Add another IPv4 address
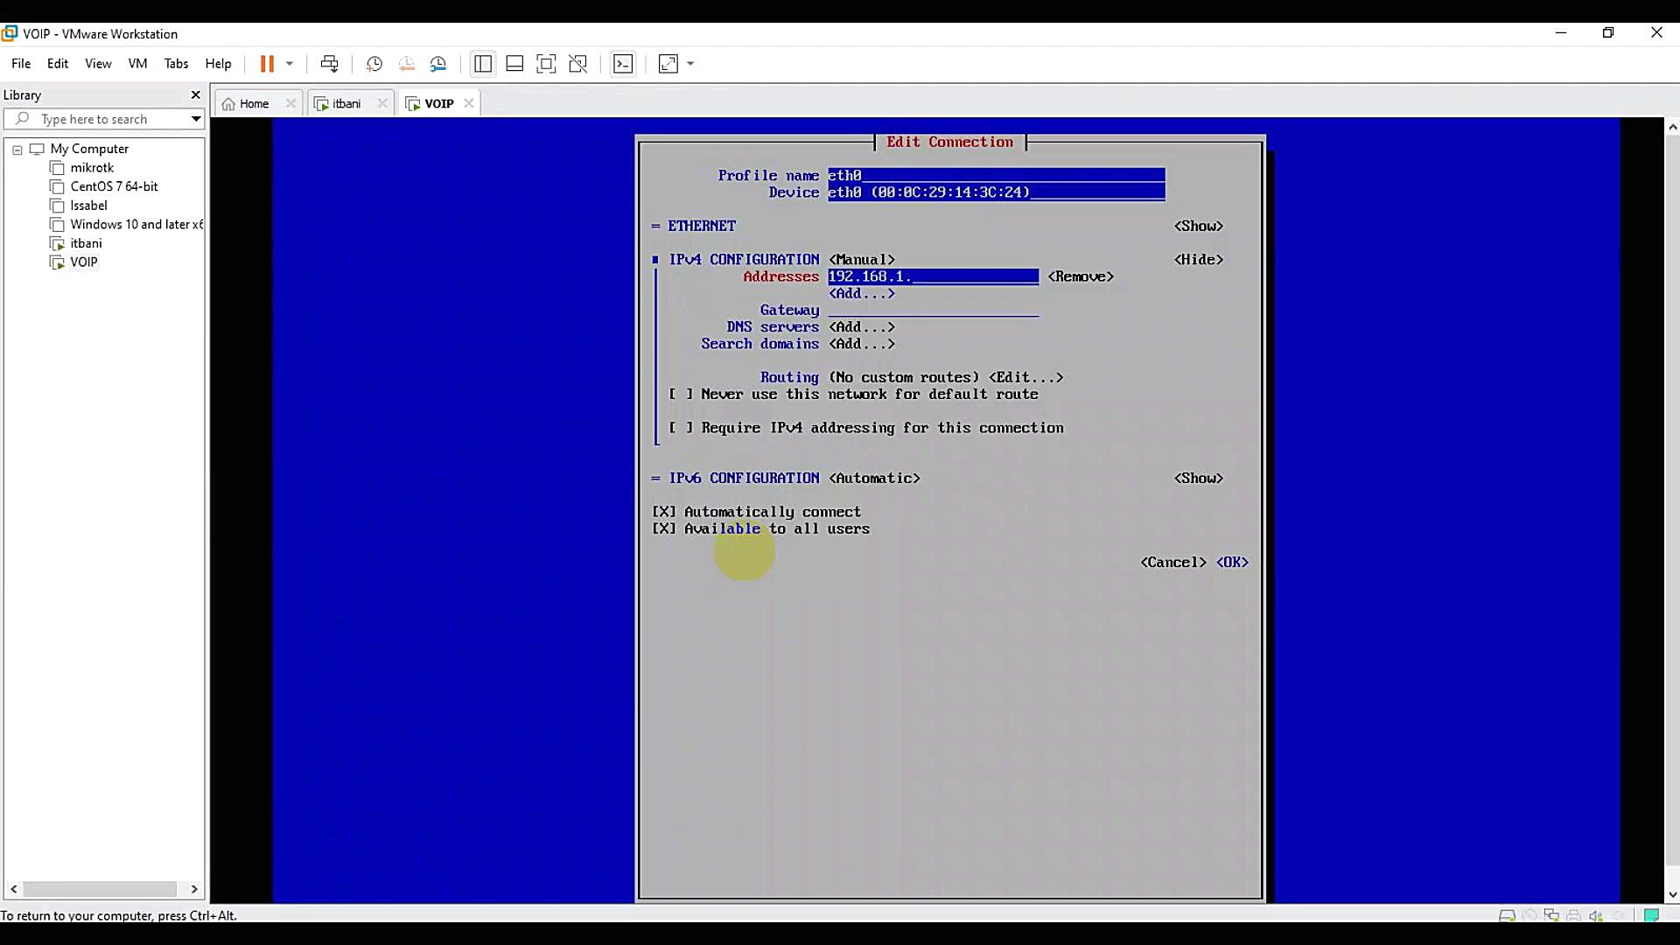Image resolution: width=1680 pixels, height=945 pixels. coord(862,293)
